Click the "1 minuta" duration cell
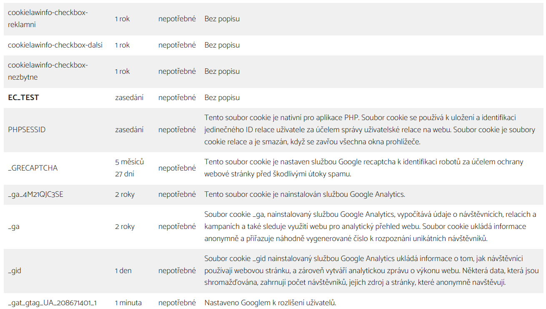 [x=128, y=303]
